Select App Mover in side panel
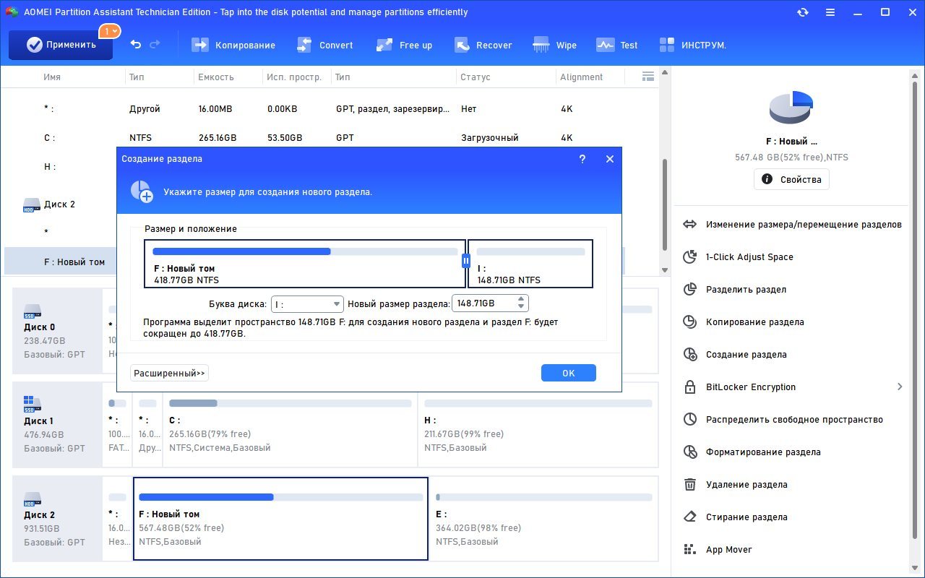The height and width of the screenshot is (578, 925). pyautogui.click(x=728, y=550)
